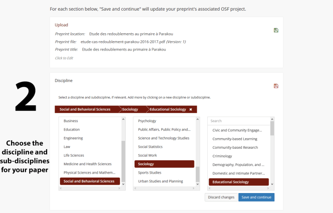Image resolution: width=333 pixels, height=213 pixels.
Task: Select Life Sciences discipline
Action: (x=74, y=155)
